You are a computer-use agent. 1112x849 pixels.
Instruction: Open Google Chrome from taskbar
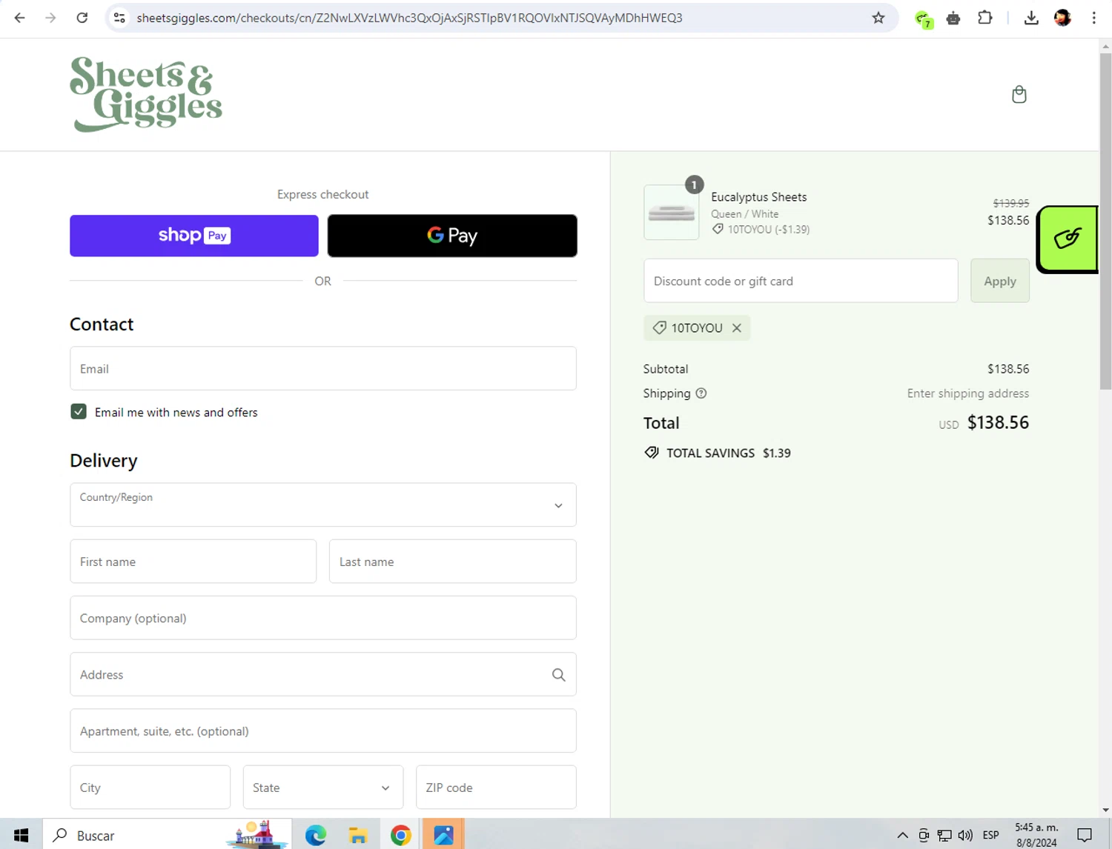click(401, 836)
